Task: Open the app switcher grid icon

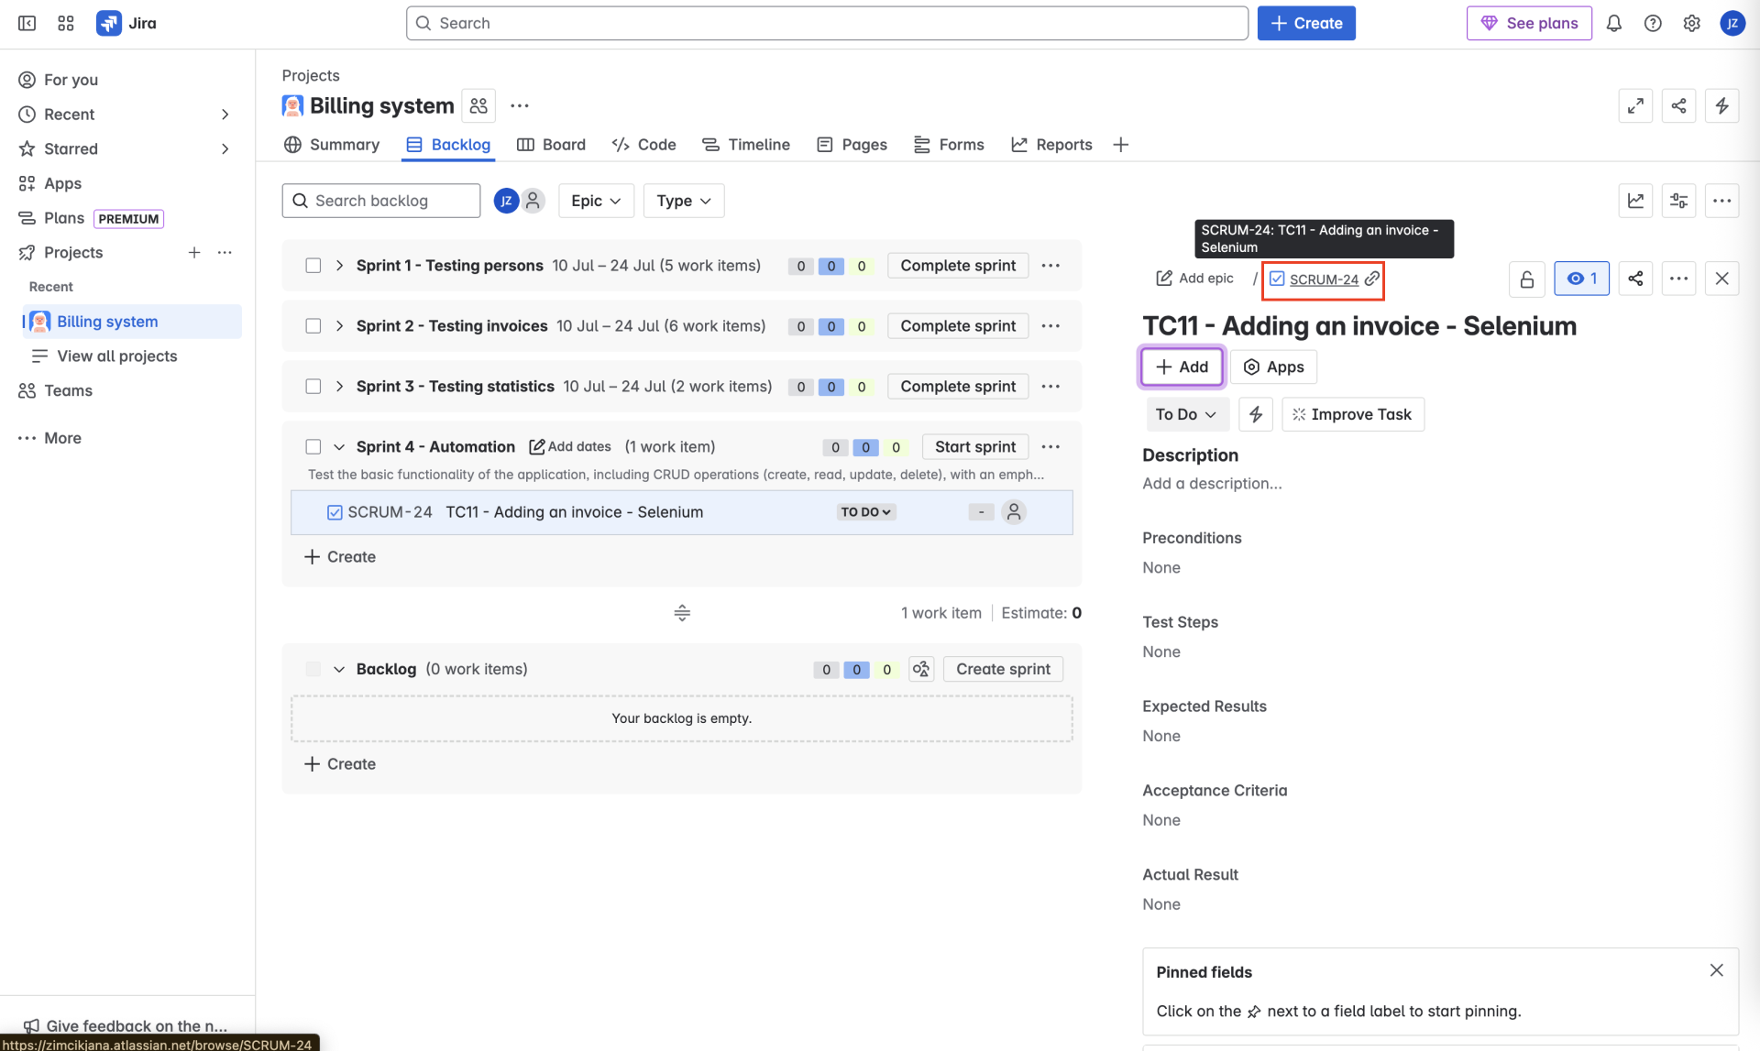Action: pyautogui.click(x=66, y=24)
